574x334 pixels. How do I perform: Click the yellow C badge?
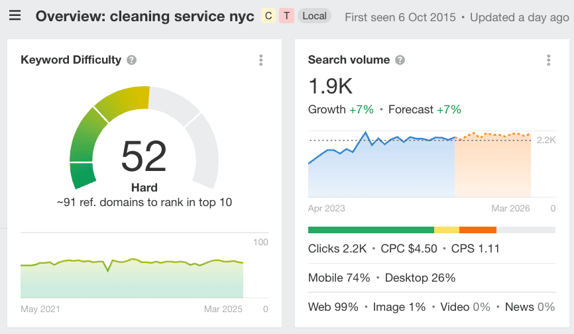click(268, 16)
